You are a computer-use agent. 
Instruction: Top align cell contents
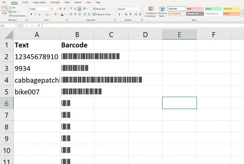(71, 9)
